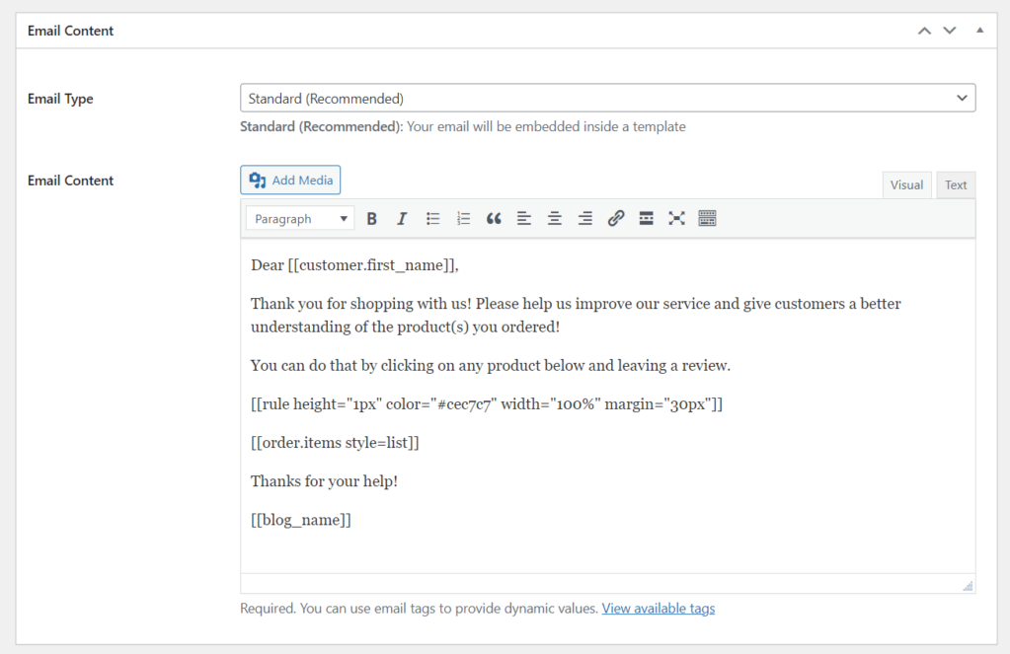Apply italic formatting

[x=402, y=218]
